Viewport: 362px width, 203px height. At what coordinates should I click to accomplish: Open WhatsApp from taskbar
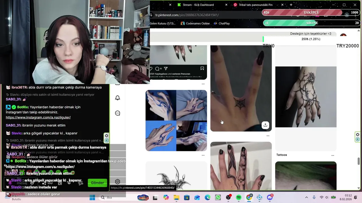coord(218,198)
